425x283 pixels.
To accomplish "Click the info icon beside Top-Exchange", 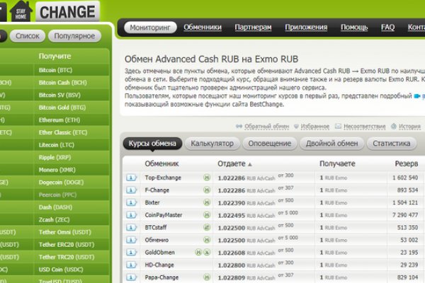I will [131, 177].
